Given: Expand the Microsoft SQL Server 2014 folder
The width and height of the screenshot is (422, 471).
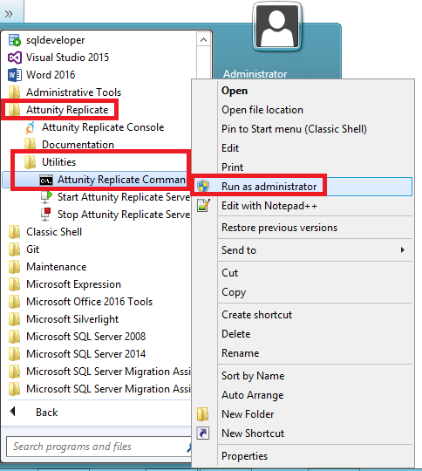Looking at the screenshot, I should [x=85, y=354].
